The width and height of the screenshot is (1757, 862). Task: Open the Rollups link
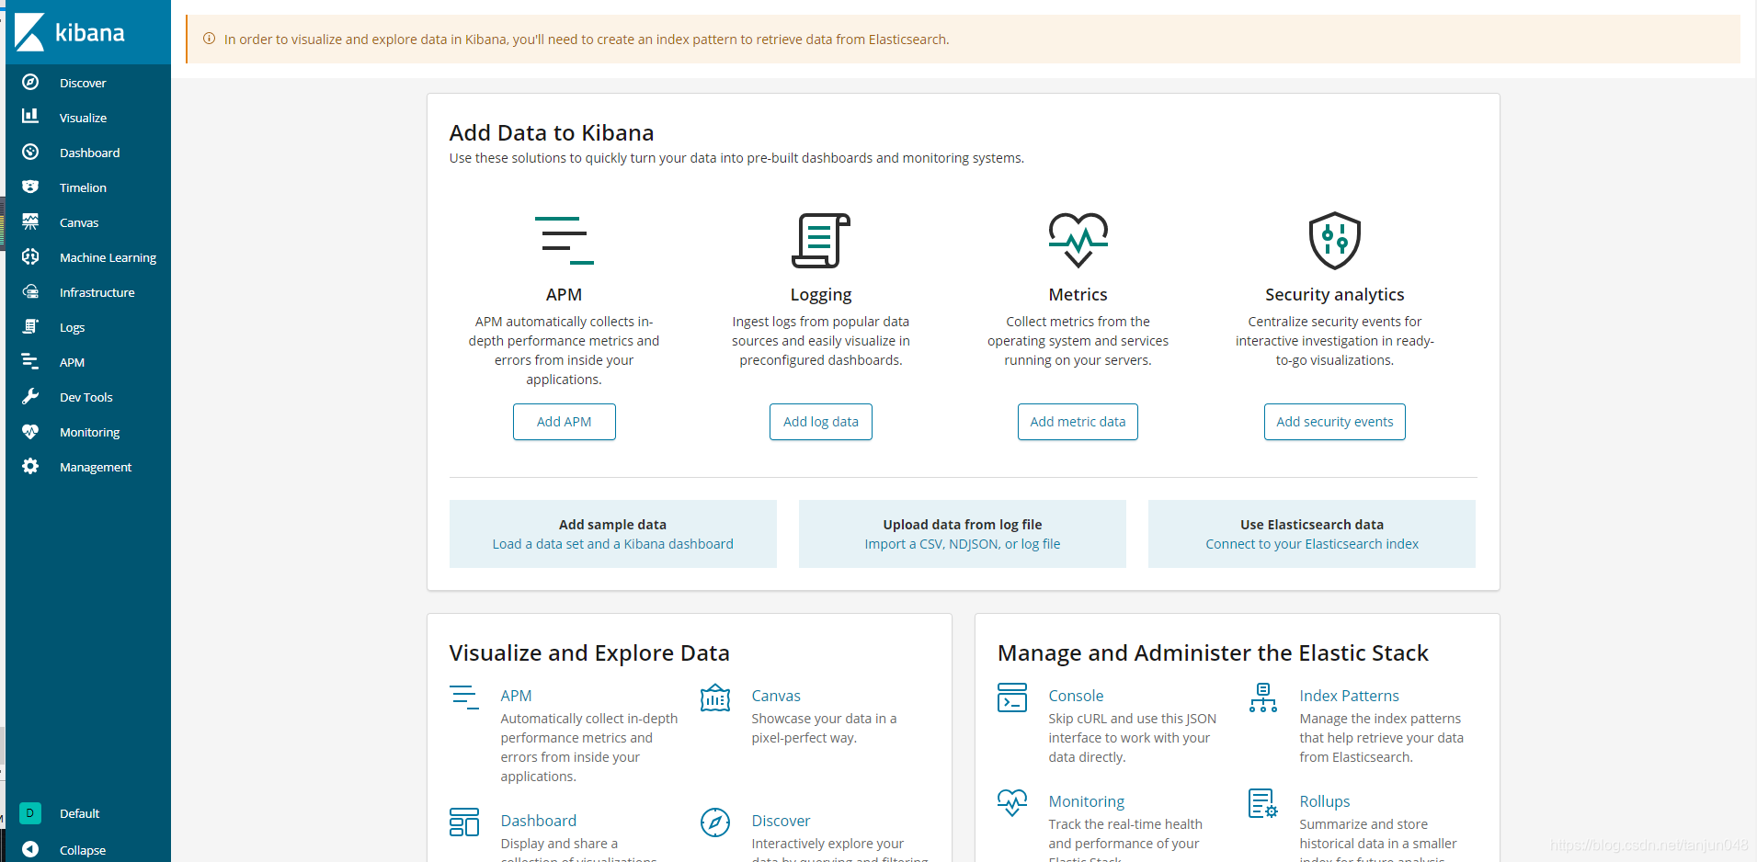tap(1325, 801)
